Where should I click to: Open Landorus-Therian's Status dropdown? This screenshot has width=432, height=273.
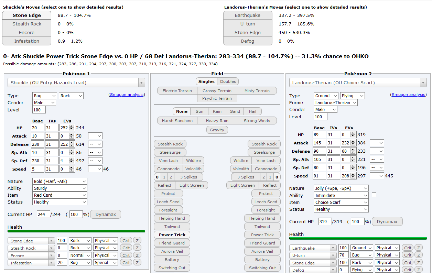[x=341, y=209]
